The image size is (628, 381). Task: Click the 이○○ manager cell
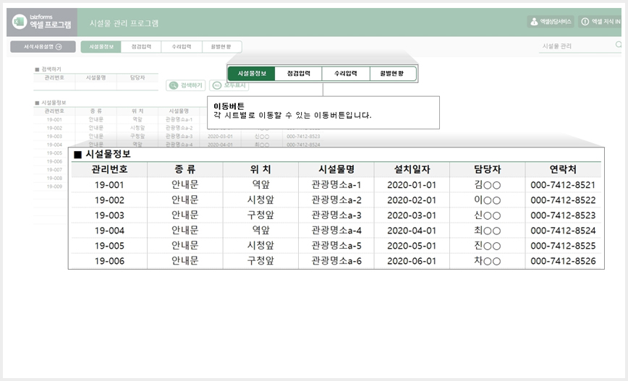click(x=488, y=200)
